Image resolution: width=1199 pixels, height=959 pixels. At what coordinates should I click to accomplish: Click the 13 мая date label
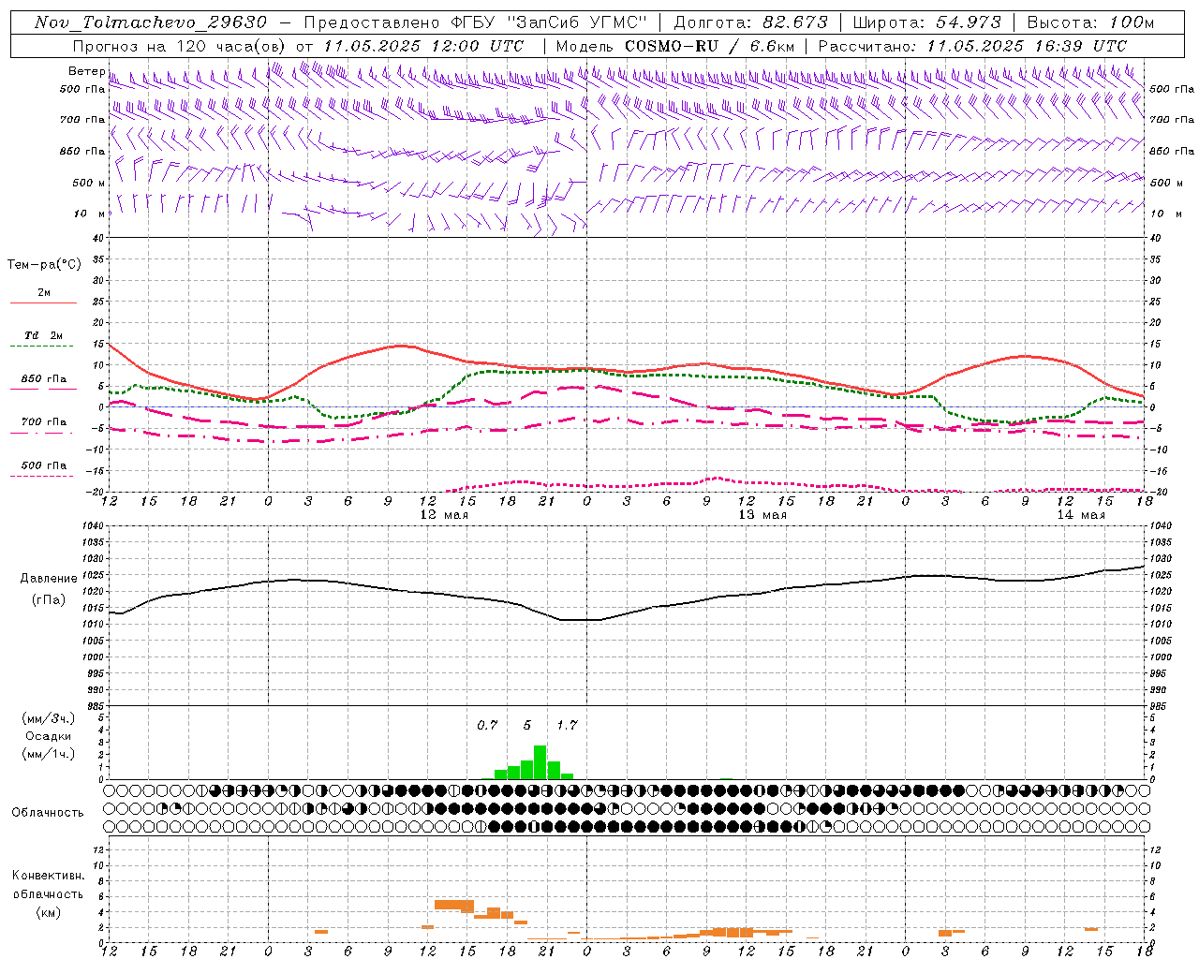(762, 515)
